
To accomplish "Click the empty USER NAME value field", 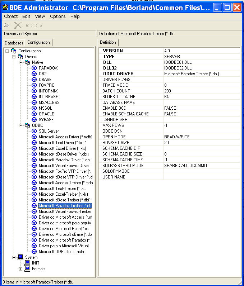I will tap(202, 177).
